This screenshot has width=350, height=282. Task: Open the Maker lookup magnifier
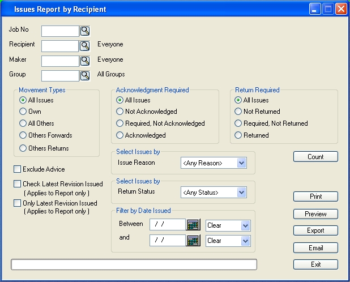click(x=85, y=61)
